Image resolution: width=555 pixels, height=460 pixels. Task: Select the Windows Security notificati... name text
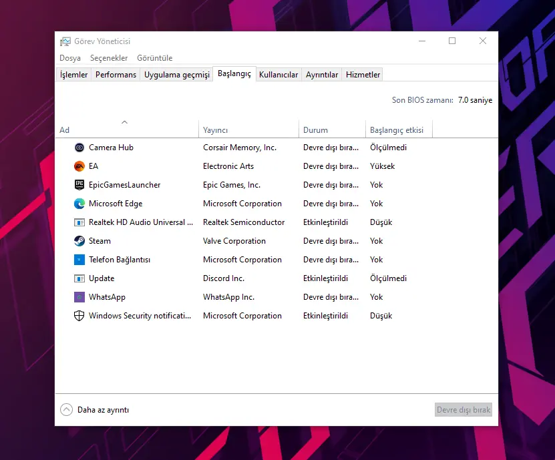tap(140, 316)
